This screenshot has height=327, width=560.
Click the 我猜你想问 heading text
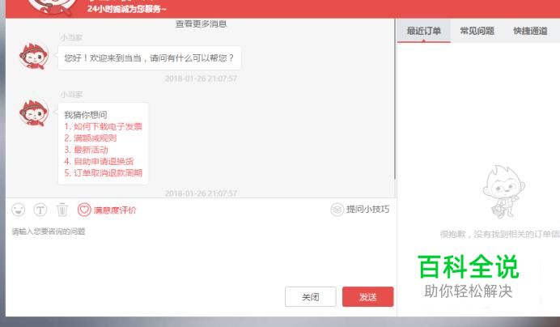pyautogui.click(x=86, y=115)
